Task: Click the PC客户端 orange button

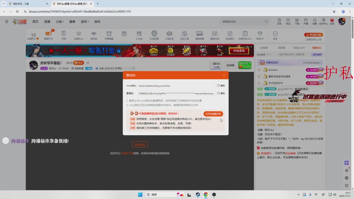Action: (314, 35)
